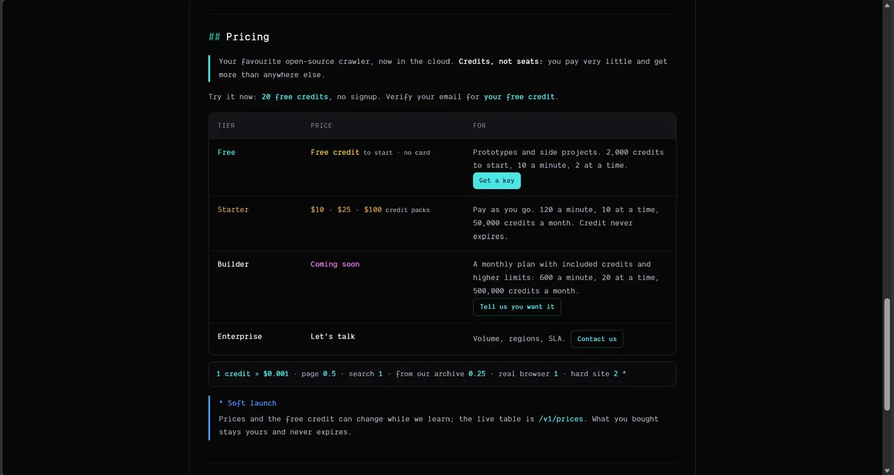The image size is (894, 475).
Task: Click the scrollbar up arrow
Action: pos(887,5)
